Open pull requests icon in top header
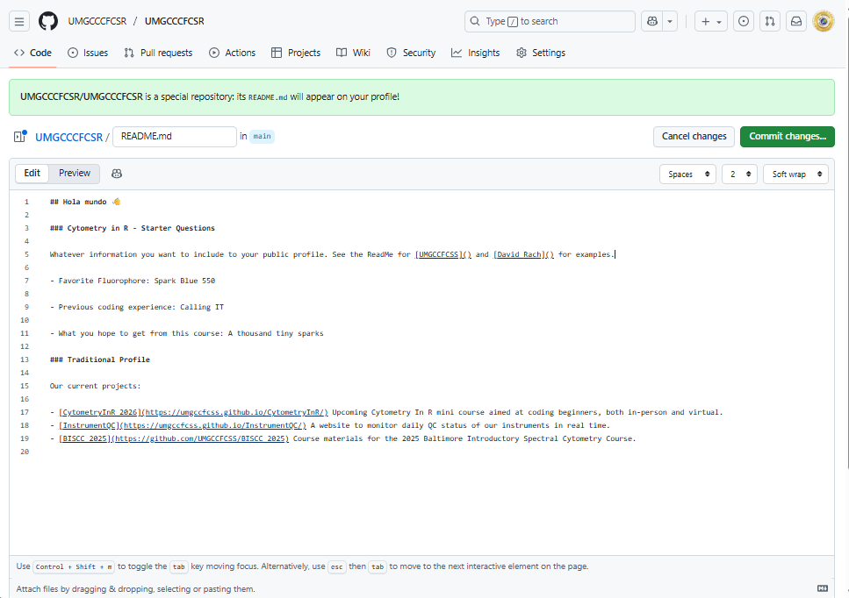Viewport: 849px width, 598px height. [x=769, y=21]
